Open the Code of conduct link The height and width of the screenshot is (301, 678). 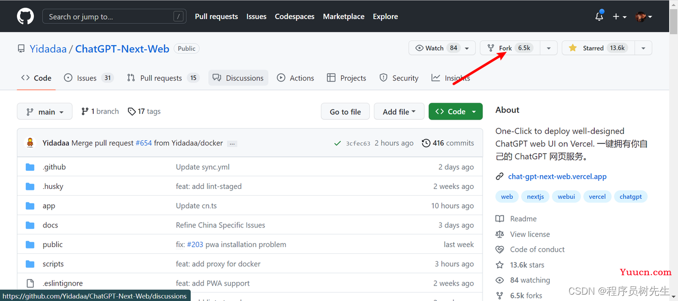click(x=530, y=249)
